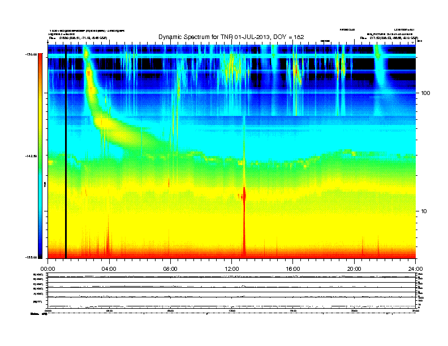Image resolution: width=448 pixels, height=346 pixels.
Task: Click the -130.00 color scale label
Action: tap(31, 54)
